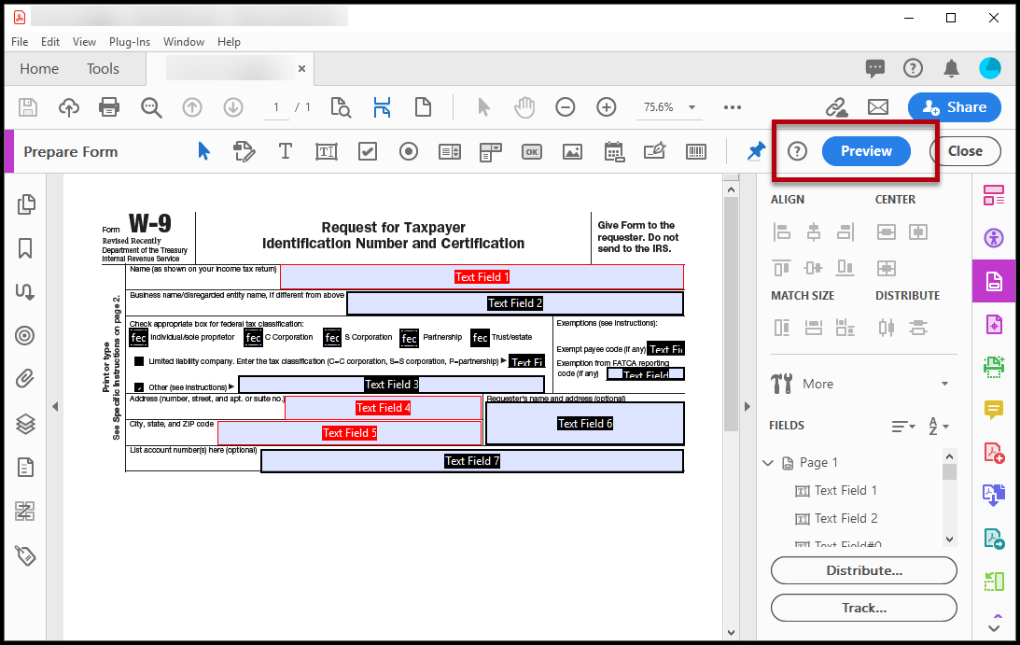
Task: Click the blue Share button
Action: coord(955,107)
